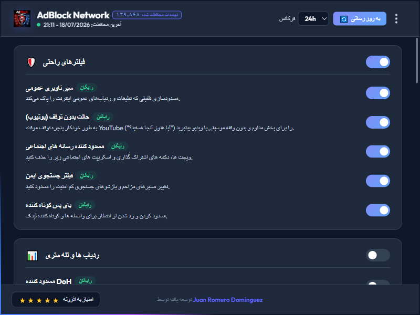Click the last protection timestamp 21:11 - 18/07/2026

(x=67, y=25)
